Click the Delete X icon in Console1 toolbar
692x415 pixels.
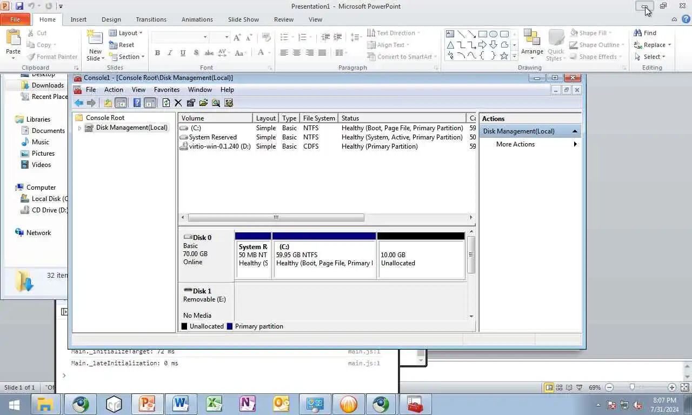point(178,103)
